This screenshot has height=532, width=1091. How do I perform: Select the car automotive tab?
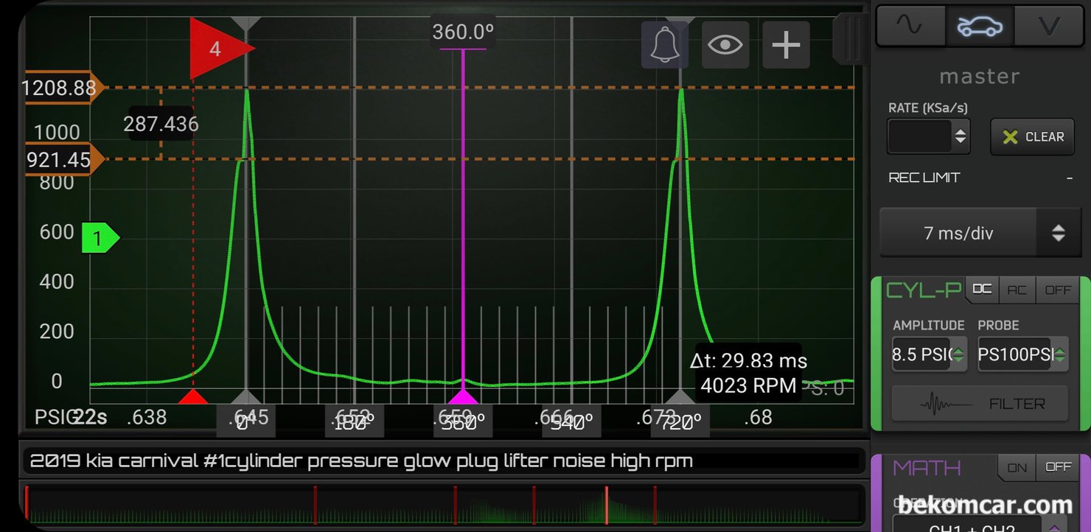[x=980, y=26]
